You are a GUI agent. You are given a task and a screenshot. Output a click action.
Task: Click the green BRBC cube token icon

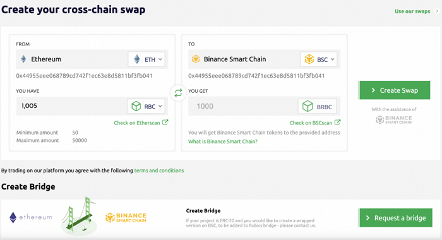[308, 106]
